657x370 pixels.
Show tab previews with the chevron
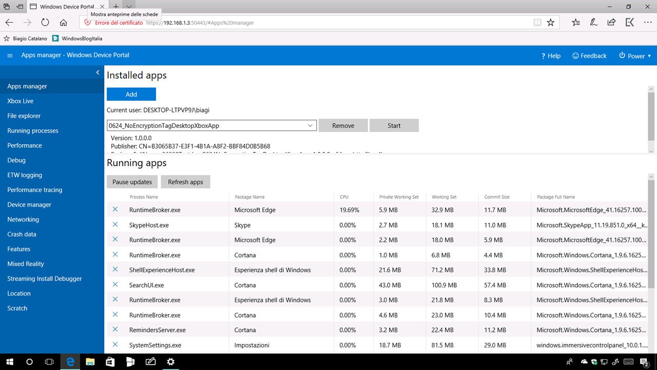click(129, 7)
